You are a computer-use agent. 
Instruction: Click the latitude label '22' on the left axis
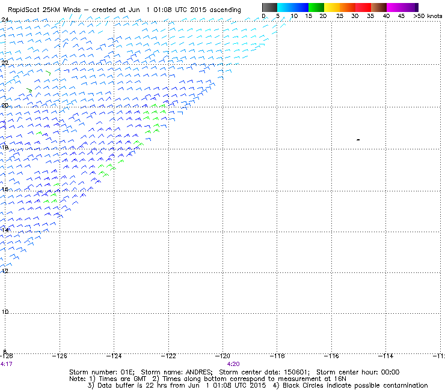5,62
